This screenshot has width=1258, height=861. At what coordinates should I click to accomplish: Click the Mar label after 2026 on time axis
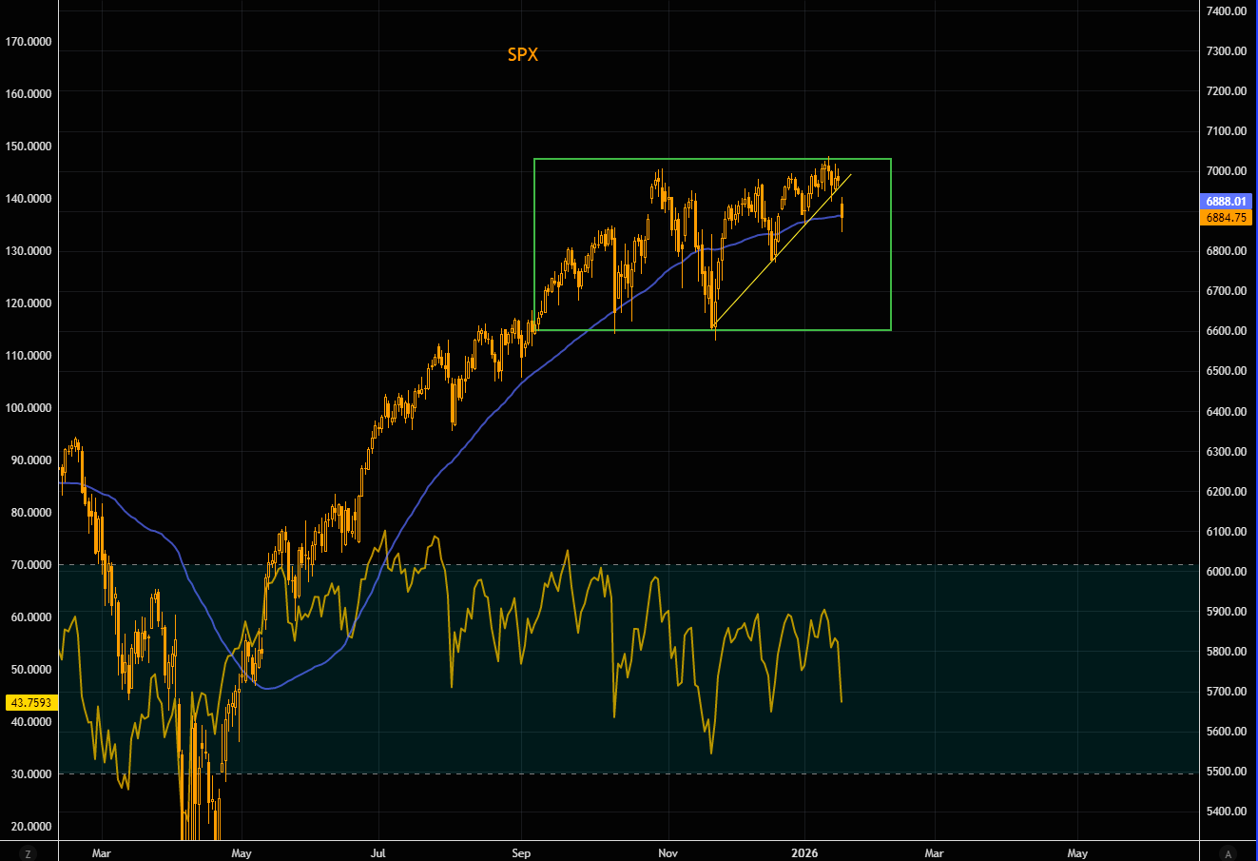(x=935, y=853)
